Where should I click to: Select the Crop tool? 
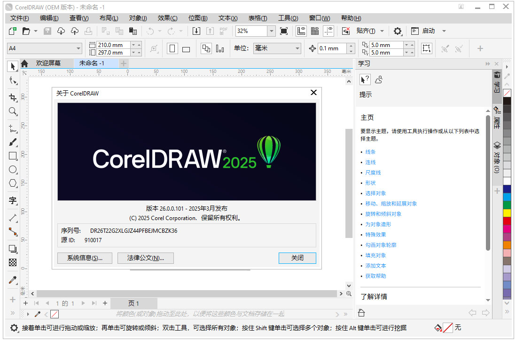tap(13, 97)
